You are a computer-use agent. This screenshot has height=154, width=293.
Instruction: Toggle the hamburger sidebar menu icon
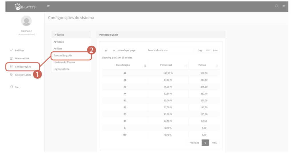pos(48,6)
